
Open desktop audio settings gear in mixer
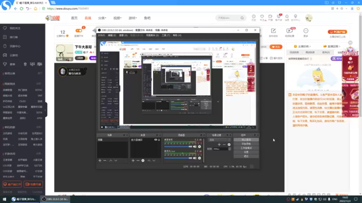click(200, 147)
